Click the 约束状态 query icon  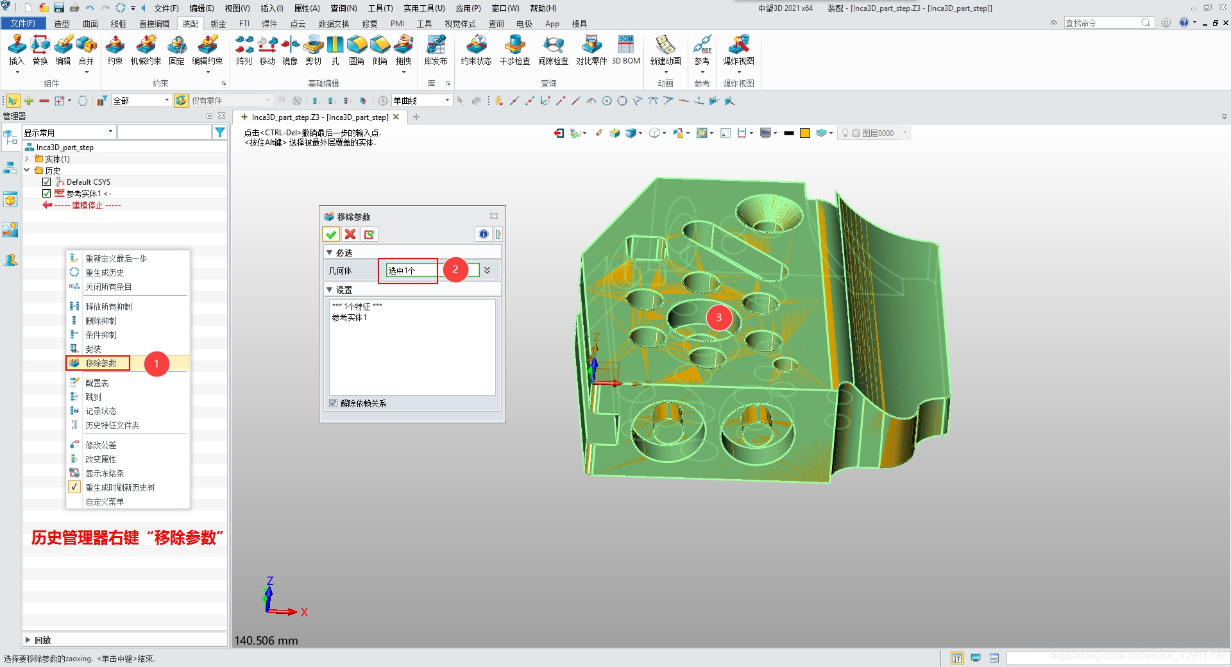[476, 50]
